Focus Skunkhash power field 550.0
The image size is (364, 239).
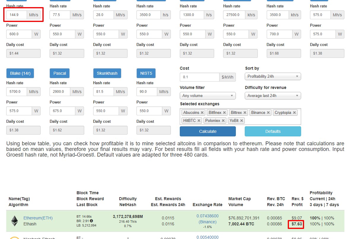(x=106, y=111)
